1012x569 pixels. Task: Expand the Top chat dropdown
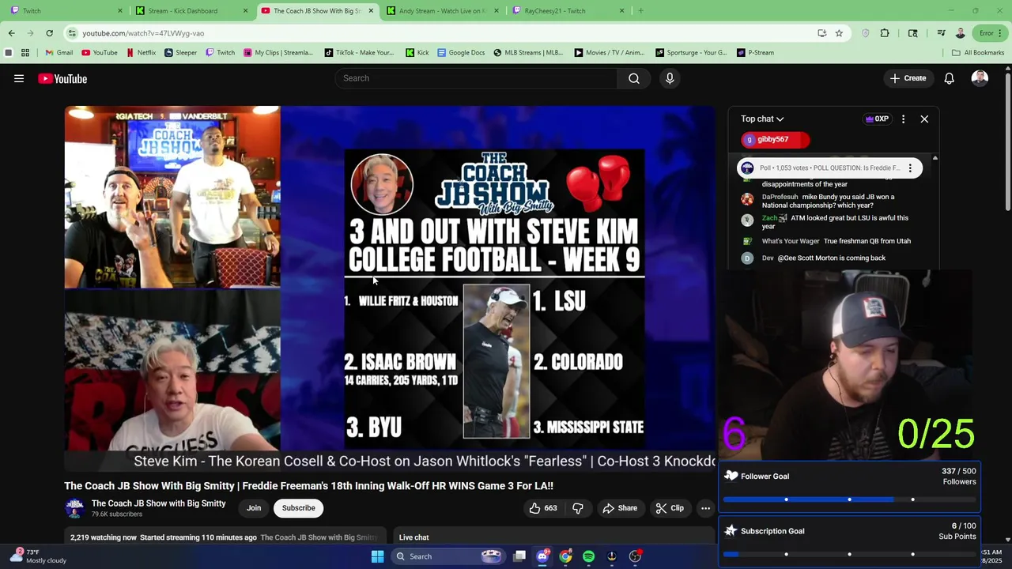762,119
